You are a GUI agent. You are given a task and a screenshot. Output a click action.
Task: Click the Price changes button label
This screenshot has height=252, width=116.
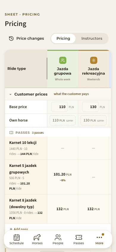30,39
